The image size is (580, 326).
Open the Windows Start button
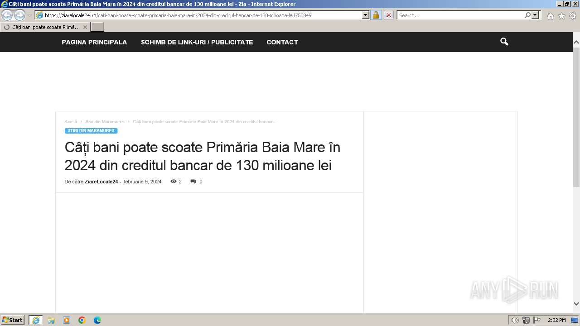12,320
